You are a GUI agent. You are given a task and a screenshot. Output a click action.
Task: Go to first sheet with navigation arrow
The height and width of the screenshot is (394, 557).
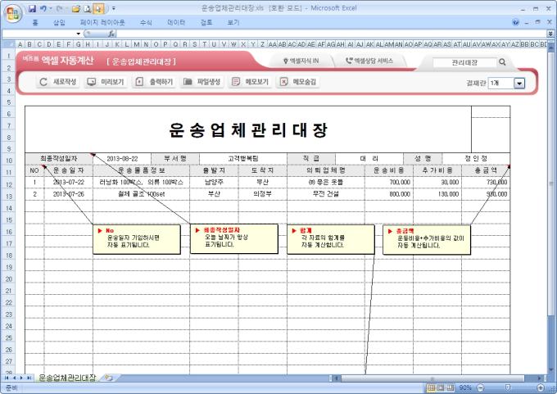pos(7,378)
